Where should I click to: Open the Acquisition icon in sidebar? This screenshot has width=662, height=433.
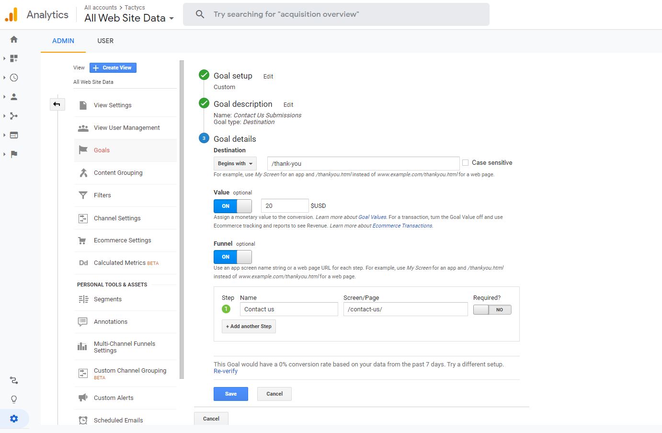click(x=14, y=116)
